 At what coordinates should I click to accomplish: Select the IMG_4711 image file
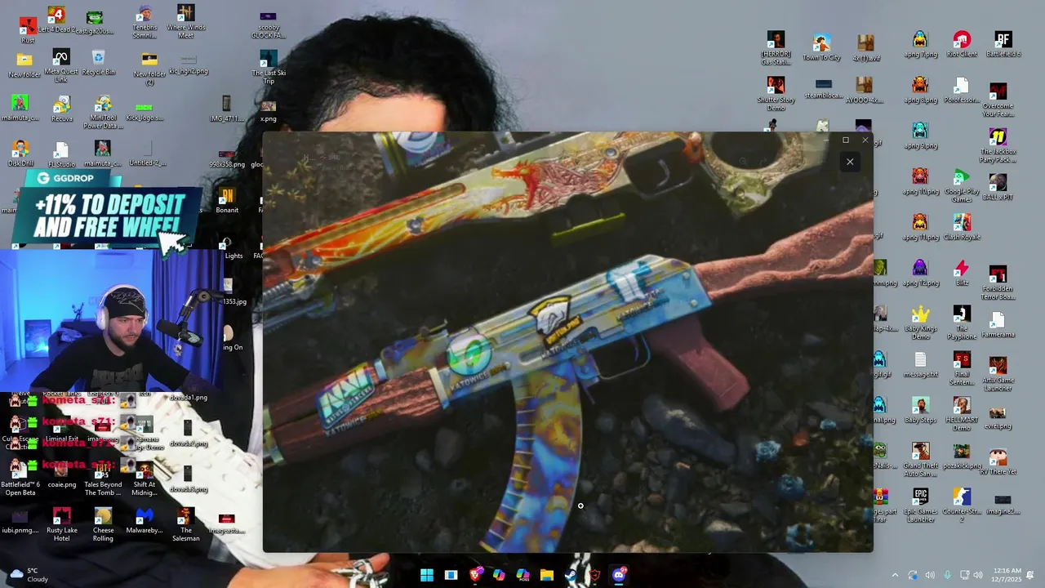tap(227, 109)
